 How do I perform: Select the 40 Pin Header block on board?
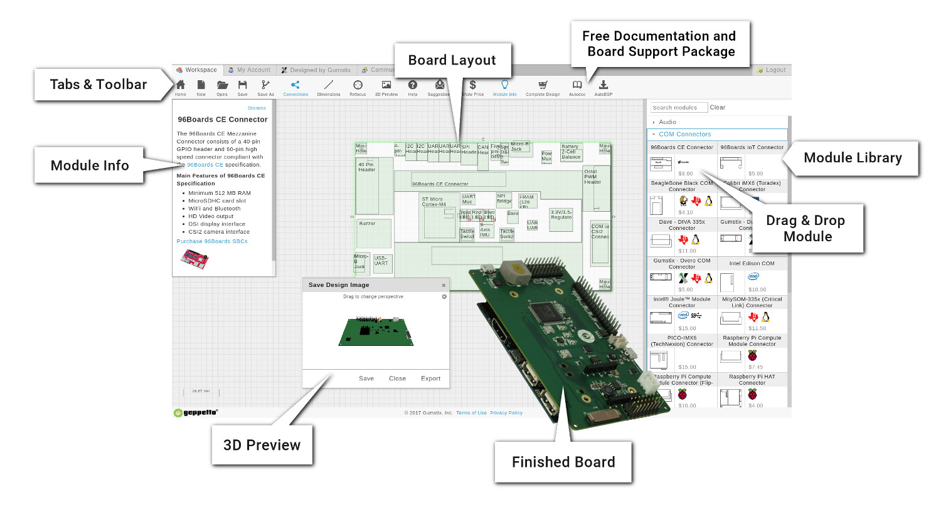(x=375, y=185)
